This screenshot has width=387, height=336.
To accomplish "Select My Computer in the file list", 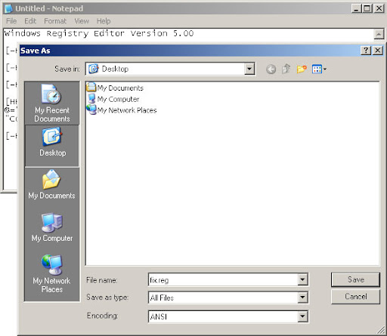I will [113, 99].
